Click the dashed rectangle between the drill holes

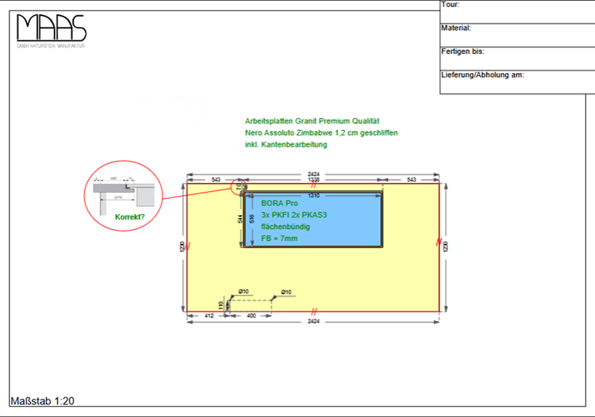coord(250,306)
